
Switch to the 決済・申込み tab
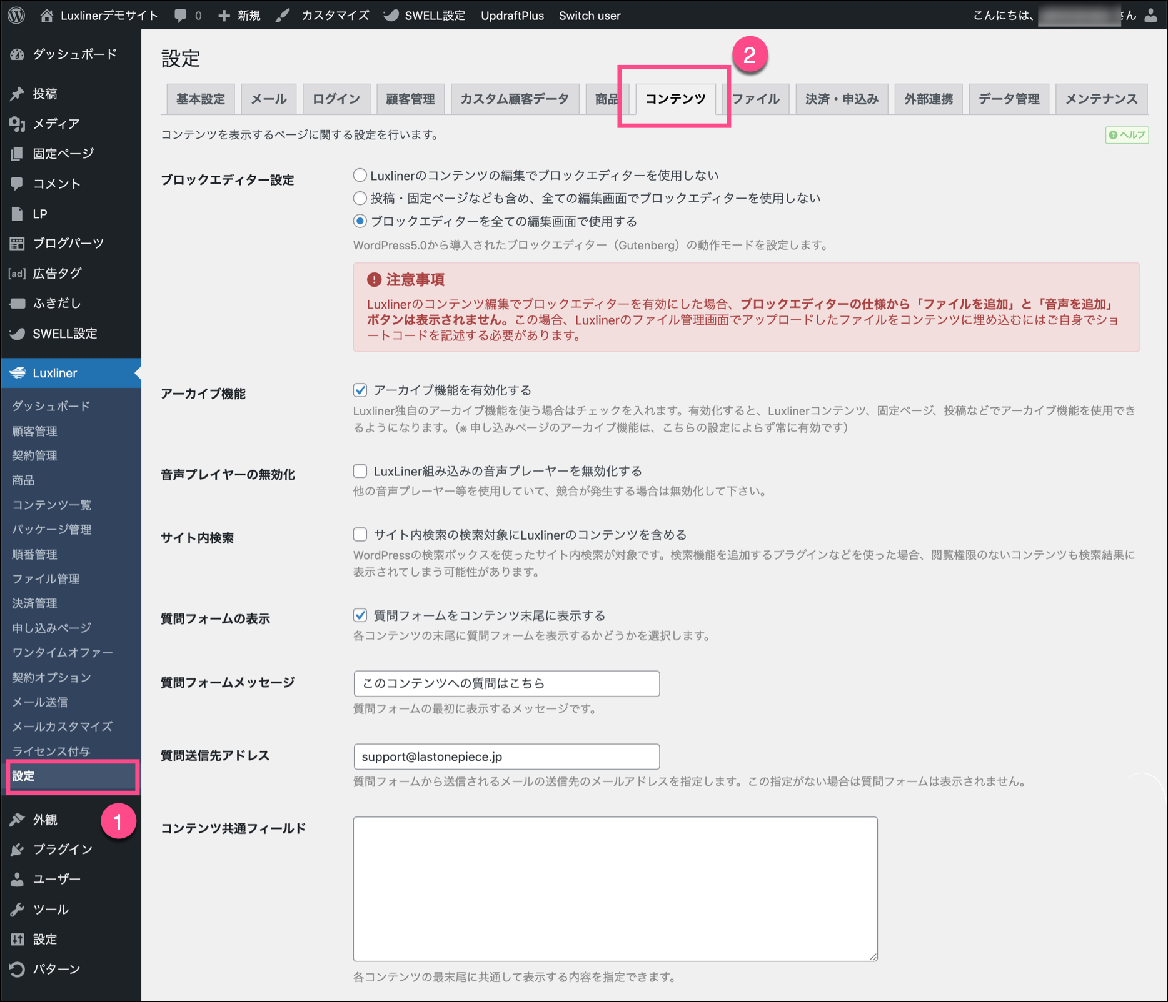coord(842,99)
